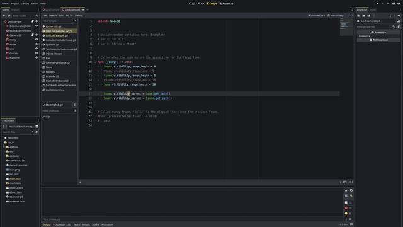The height and width of the screenshot is (227, 403).
Task: Expand the occluder folder
Action: pos(4,156)
